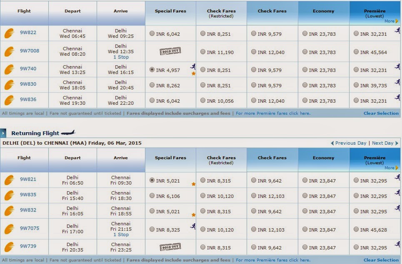Click the airline logo beside flight 9W832
Screen dimensions: 402x264
click(x=9, y=211)
